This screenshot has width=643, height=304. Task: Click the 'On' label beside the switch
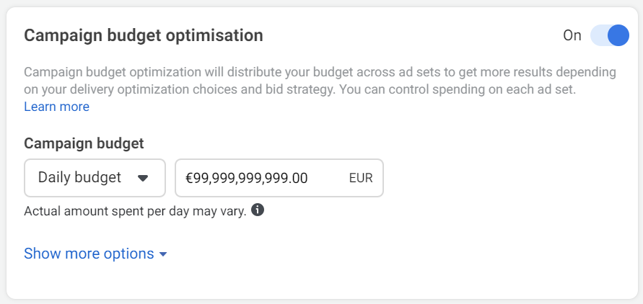pos(572,35)
